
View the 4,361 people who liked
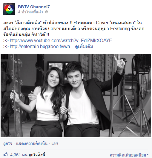coord(19,155)
